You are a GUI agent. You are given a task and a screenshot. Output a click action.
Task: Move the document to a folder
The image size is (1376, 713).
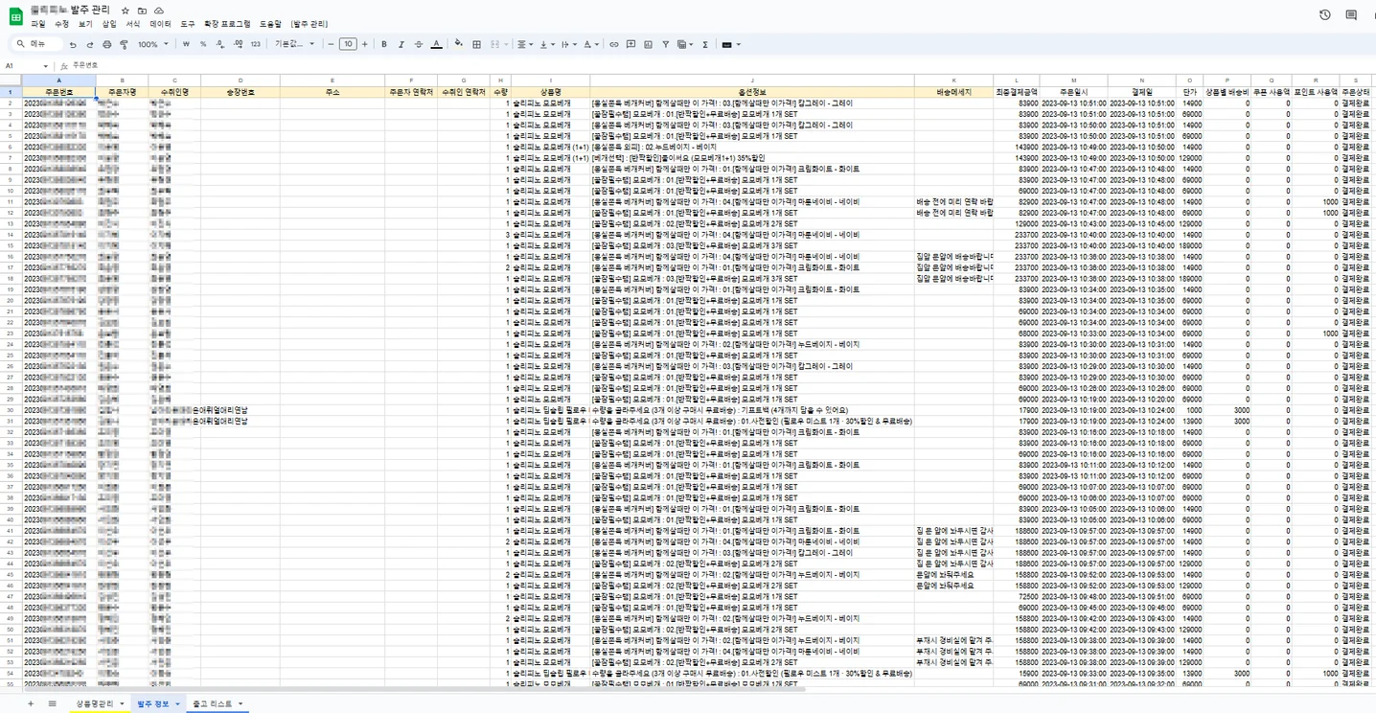point(142,11)
